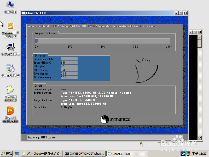Click the Symantec Ghost 11.0.2 copyright header
Screen dimensions: 209x157
pyautogui.click(x=92, y=26)
